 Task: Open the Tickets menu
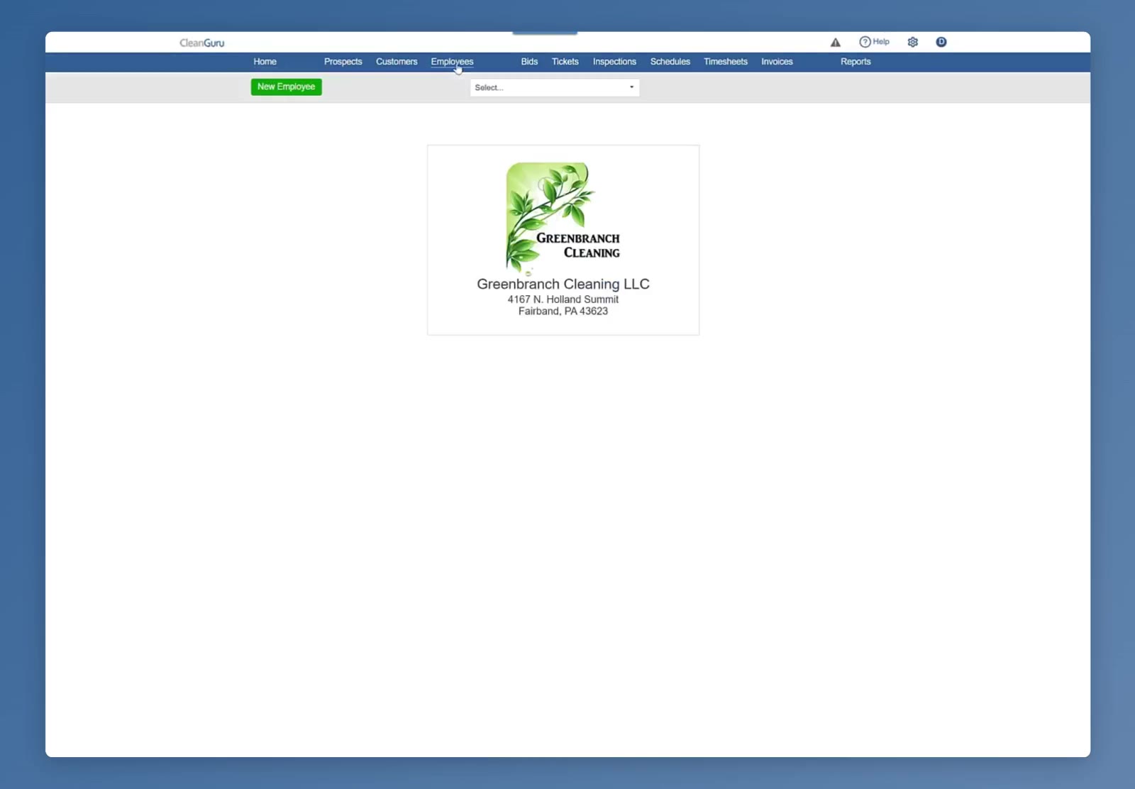point(565,62)
